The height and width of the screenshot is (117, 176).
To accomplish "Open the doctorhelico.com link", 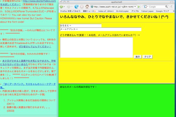I will click(x=39, y=1).
